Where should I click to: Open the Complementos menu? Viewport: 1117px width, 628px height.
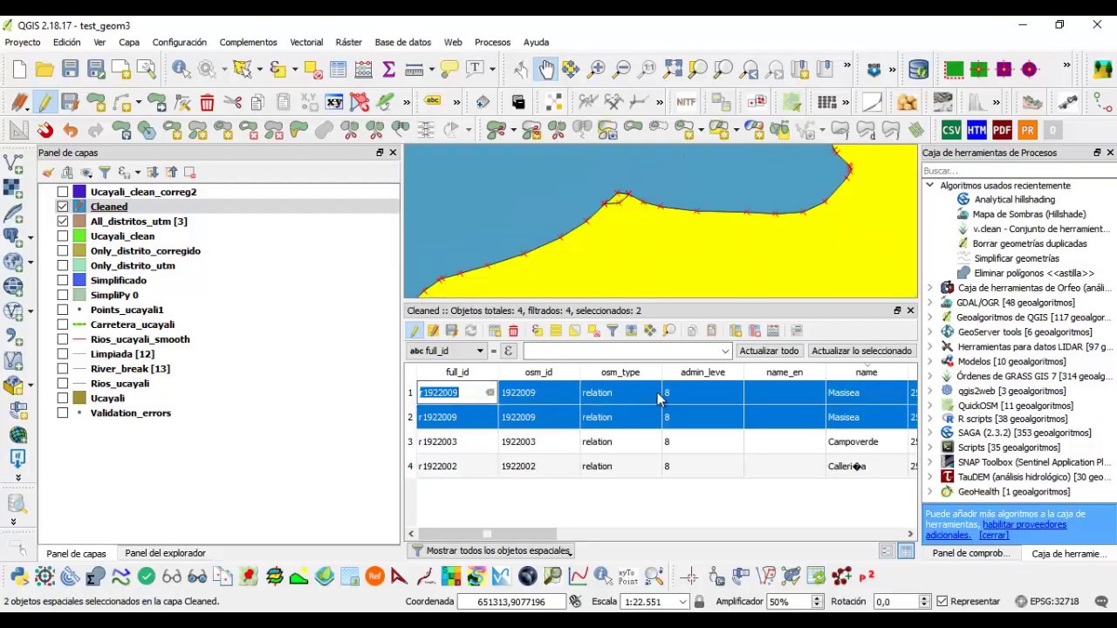(x=248, y=42)
